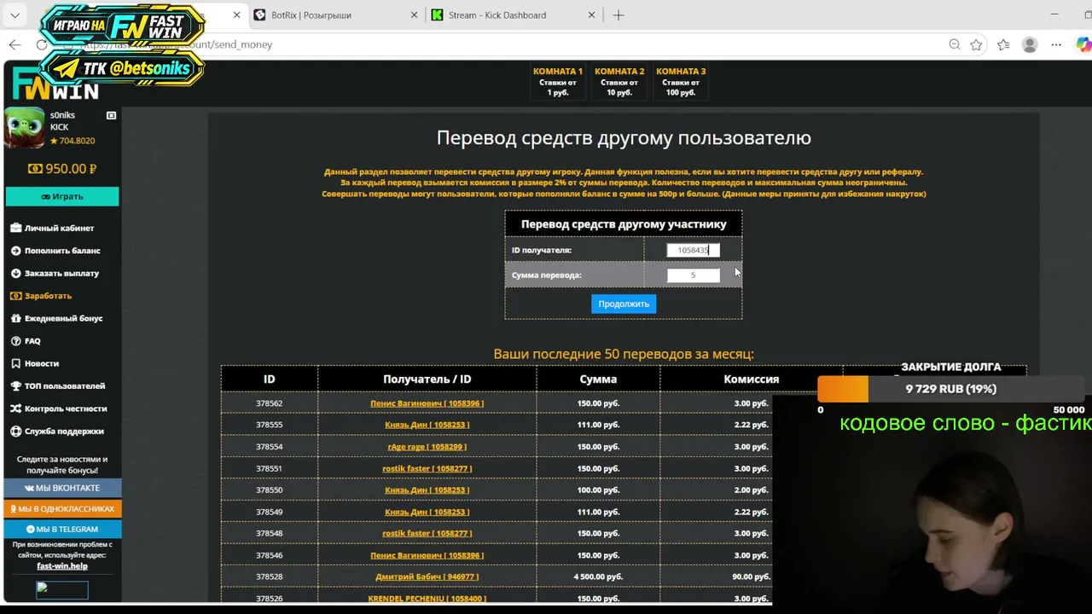Click the question mark icon beside FAQ

point(15,341)
